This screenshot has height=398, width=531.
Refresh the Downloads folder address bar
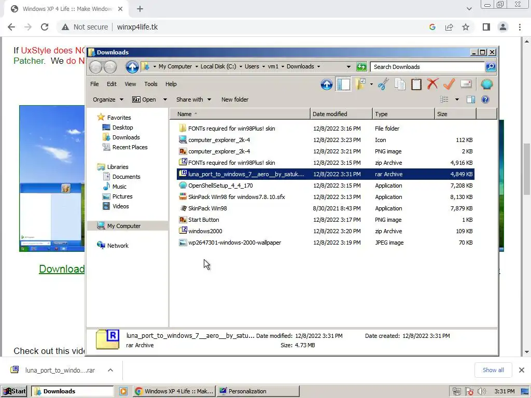tap(361, 67)
